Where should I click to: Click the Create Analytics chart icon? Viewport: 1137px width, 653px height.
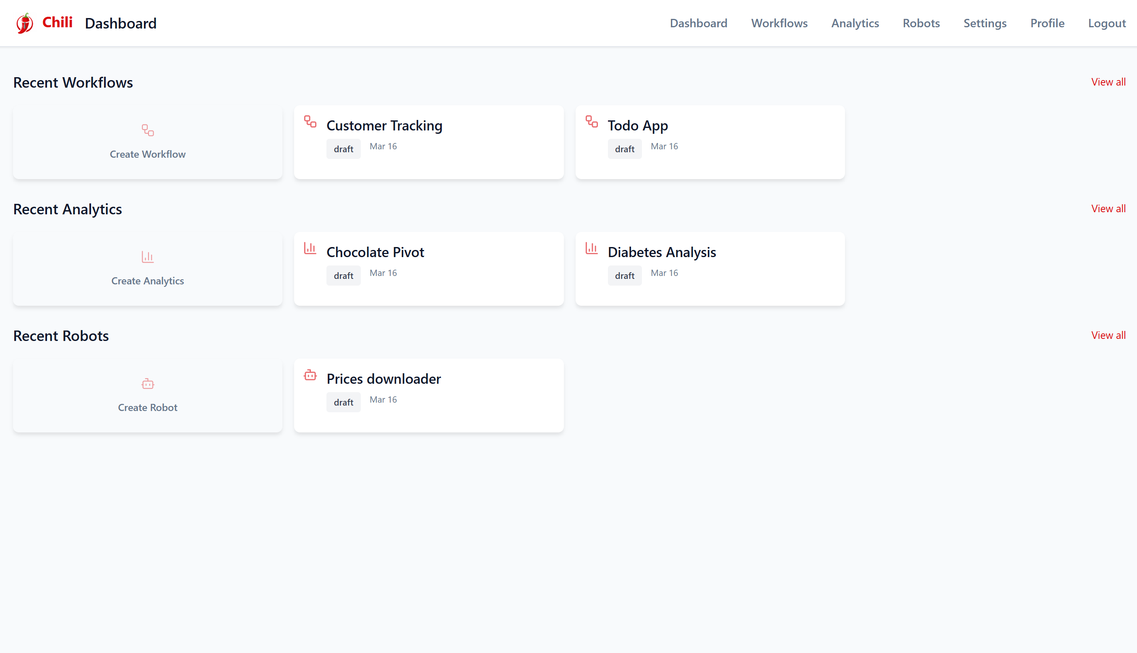(x=148, y=257)
